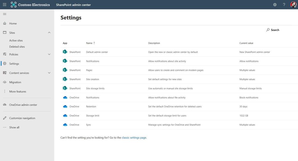
Task: Open the classic settings page link
Action: [x=134, y=138]
